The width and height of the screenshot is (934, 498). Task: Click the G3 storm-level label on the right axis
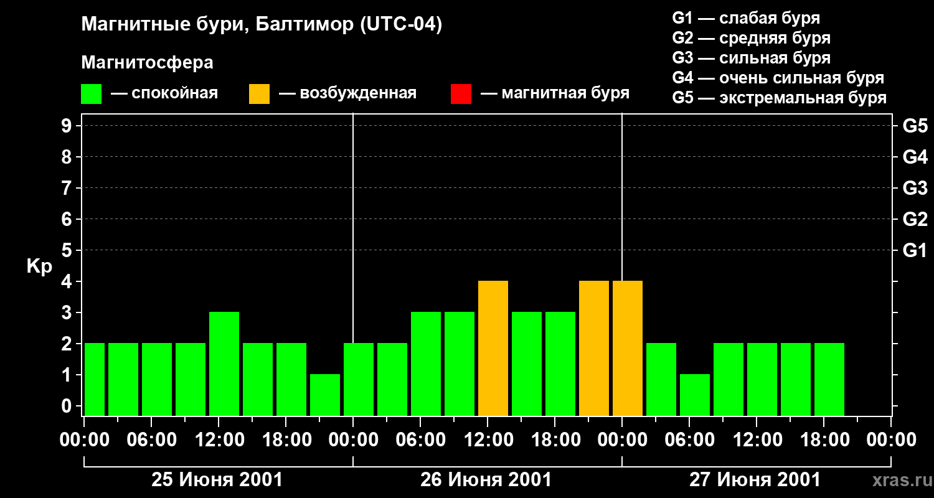915,188
